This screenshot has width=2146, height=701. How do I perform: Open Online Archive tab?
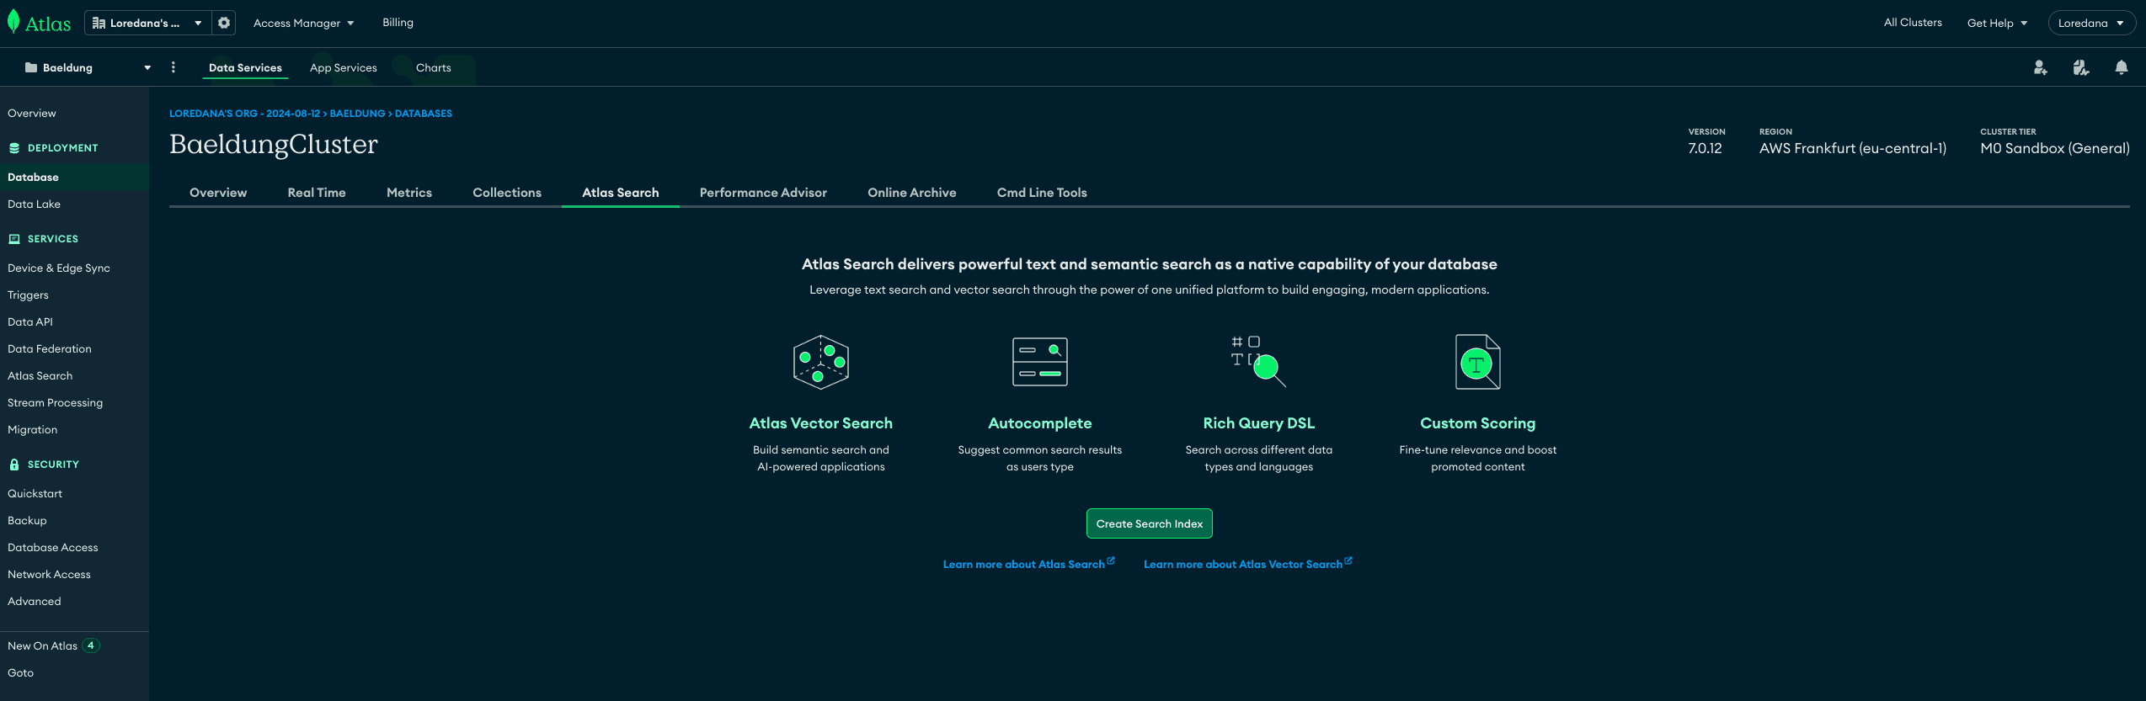pyautogui.click(x=912, y=193)
